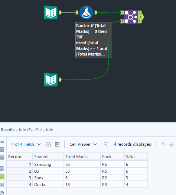Click the '4 records displayed' text
Image resolution: width=176 pixels, height=195 pixels.
(133, 144)
